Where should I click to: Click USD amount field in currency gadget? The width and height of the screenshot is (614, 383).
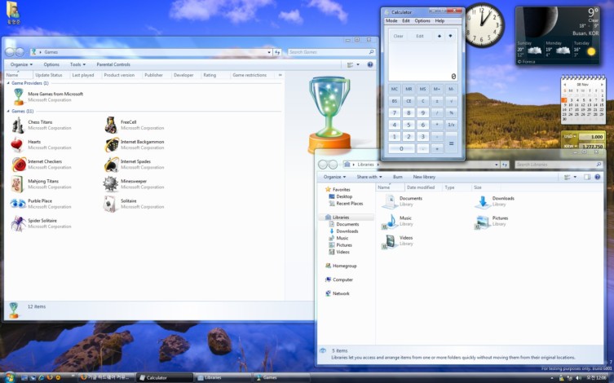pyautogui.click(x=591, y=137)
